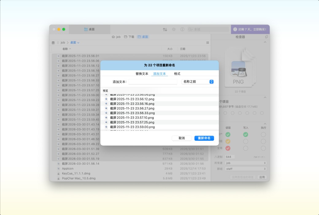
Task: Enable execute permission for 用户
Action: point(263,135)
